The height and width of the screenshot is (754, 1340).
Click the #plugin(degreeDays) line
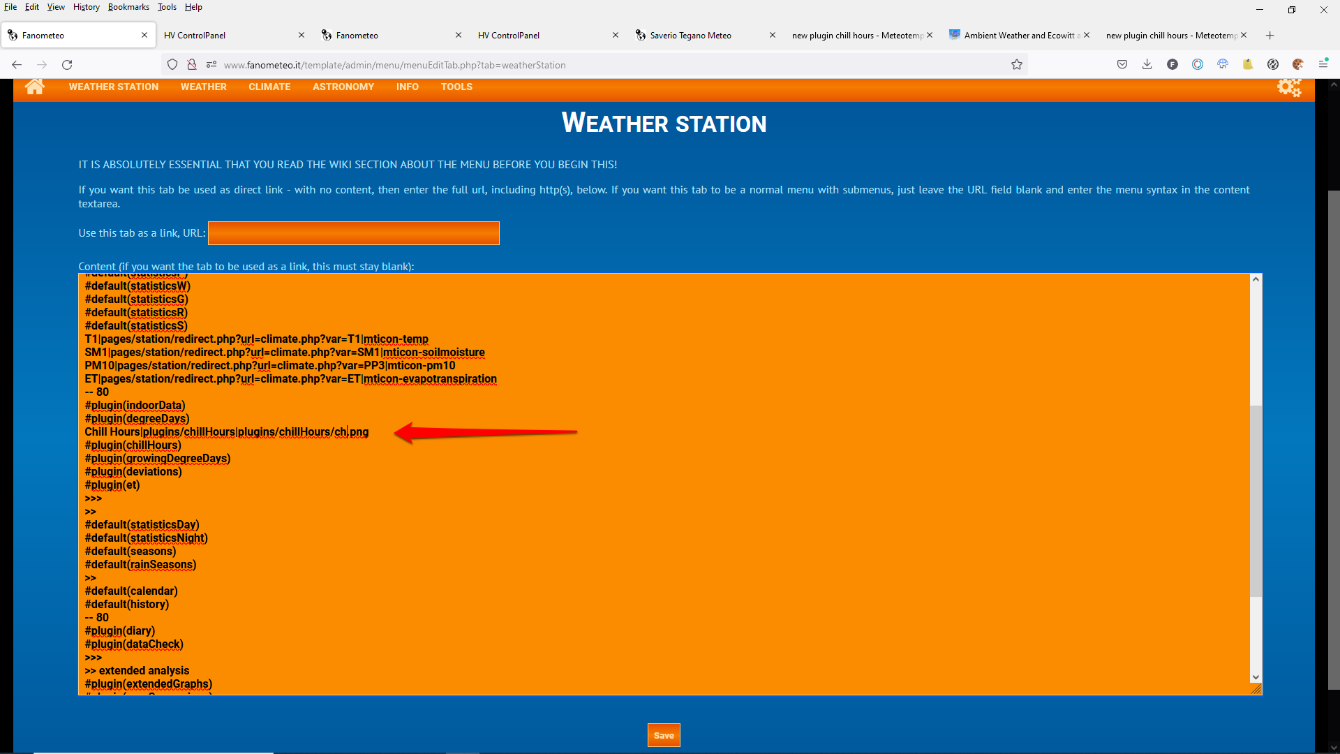[x=137, y=419]
